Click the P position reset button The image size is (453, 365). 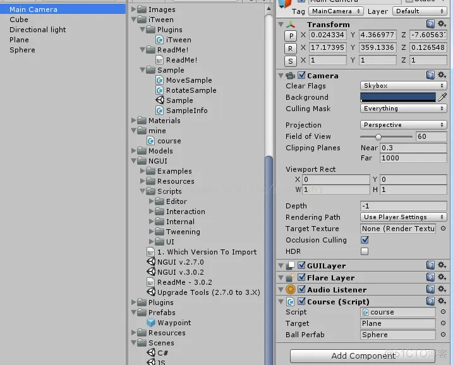pyautogui.click(x=291, y=36)
